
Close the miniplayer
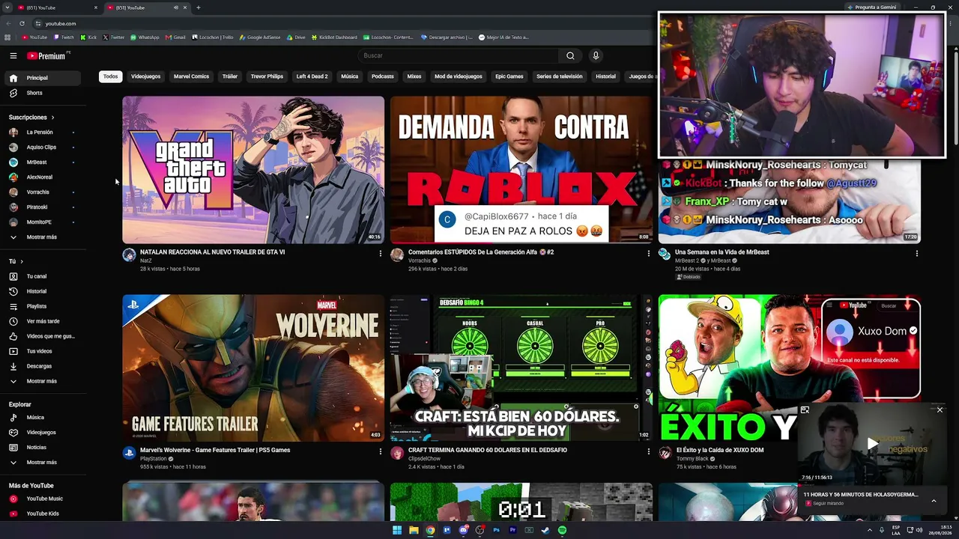coord(940,409)
